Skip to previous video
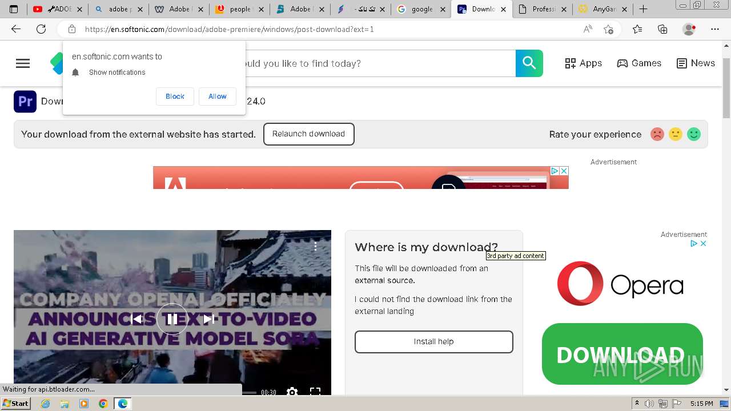The height and width of the screenshot is (411, 731). [136, 319]
